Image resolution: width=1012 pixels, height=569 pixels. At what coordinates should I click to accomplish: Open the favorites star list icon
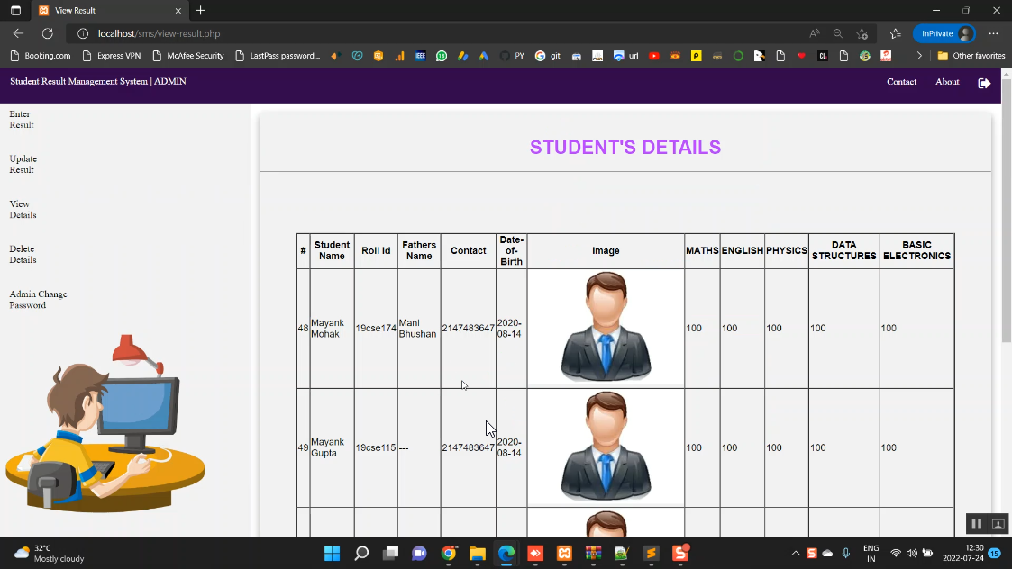coord(895,33)
